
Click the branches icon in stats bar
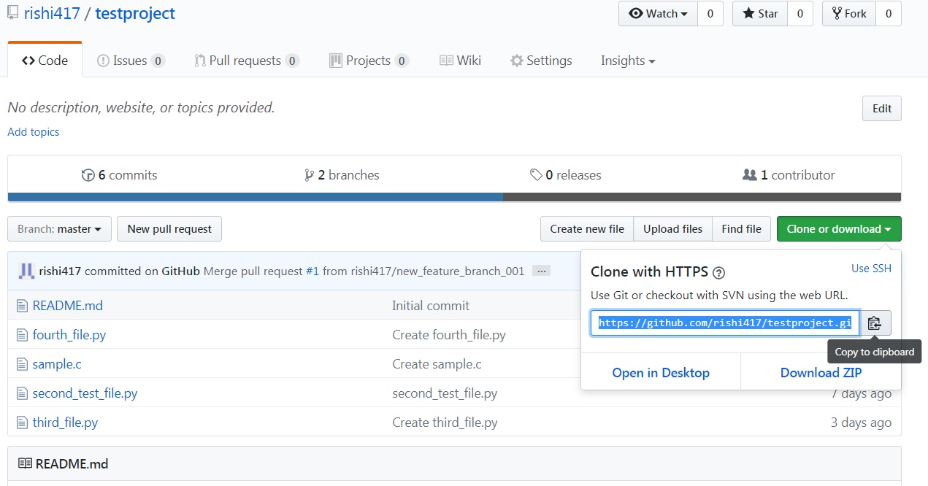coord(310,175)
